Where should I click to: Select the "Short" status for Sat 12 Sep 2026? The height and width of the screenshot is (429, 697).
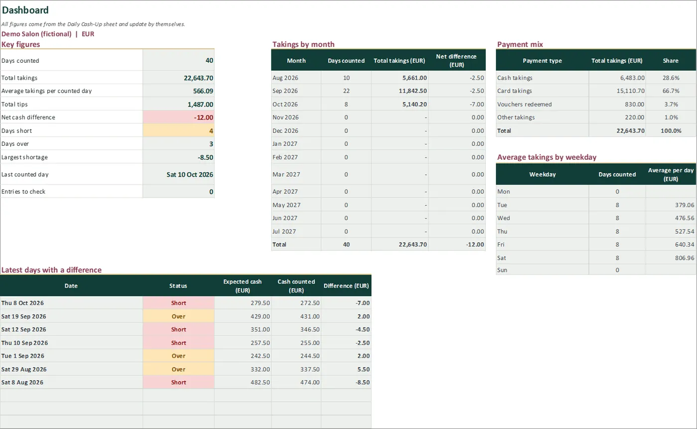click(x=178, y=329)
